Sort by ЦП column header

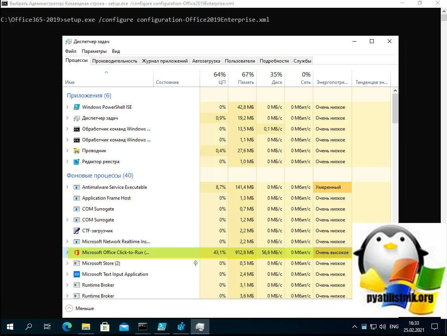(x=214, y=78)
